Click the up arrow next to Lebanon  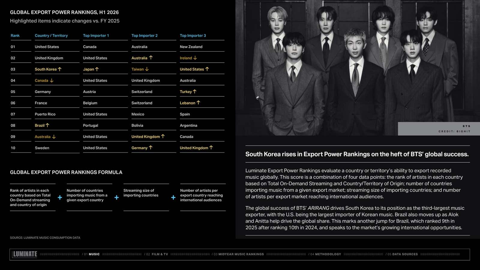(x=198, y=103)
